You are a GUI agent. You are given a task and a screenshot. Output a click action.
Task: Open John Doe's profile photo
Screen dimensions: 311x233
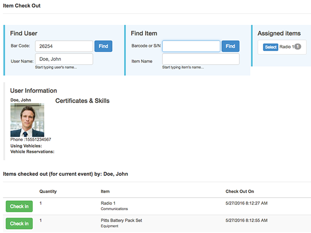[27, 120]
